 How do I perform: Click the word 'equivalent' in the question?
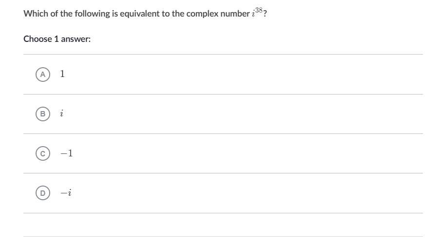pos(140,14)
